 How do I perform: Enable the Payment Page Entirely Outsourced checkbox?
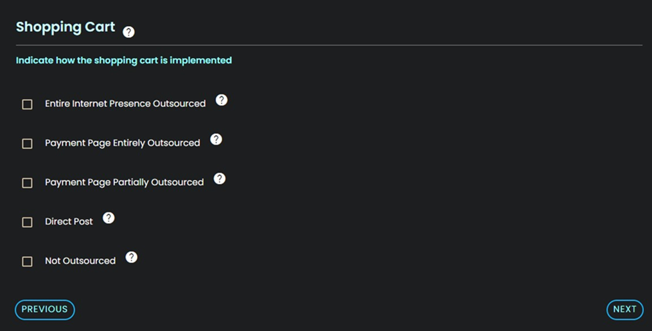click(27, 144)
